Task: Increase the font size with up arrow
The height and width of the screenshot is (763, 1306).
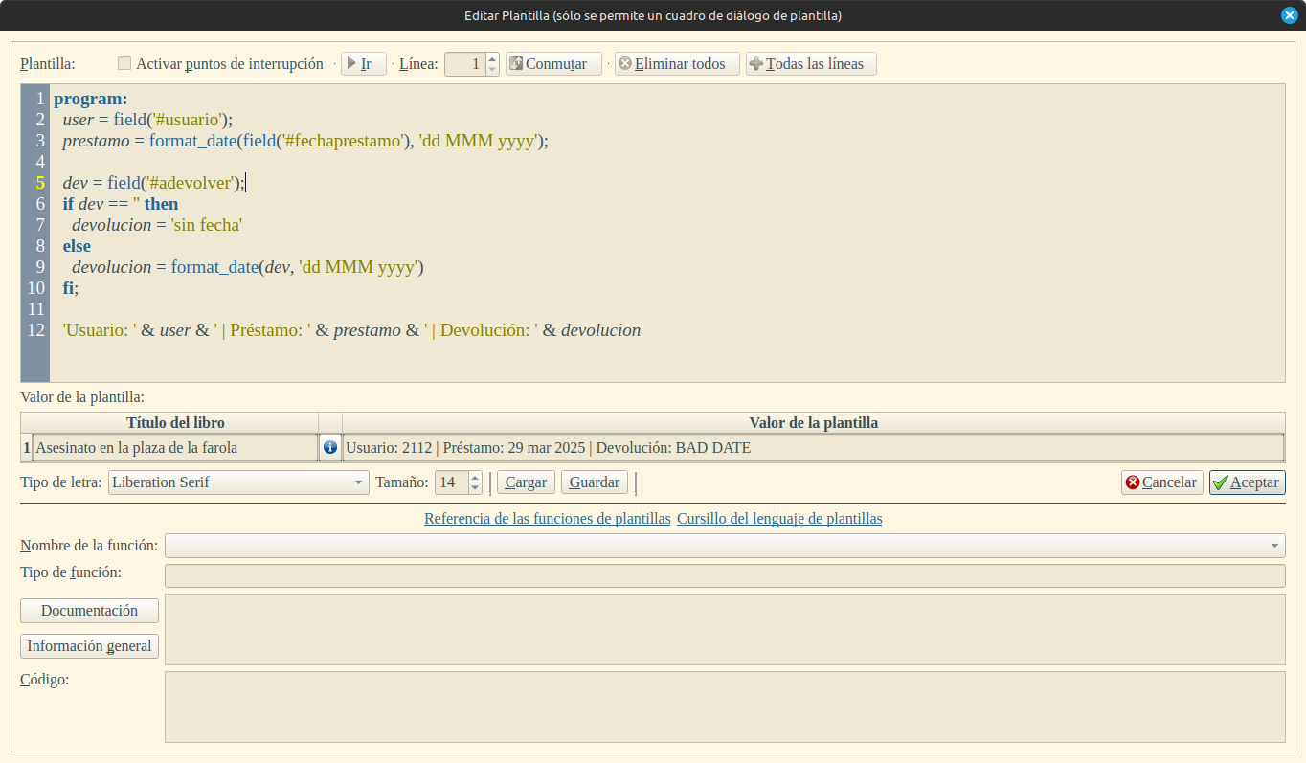Action: [475, 477]
